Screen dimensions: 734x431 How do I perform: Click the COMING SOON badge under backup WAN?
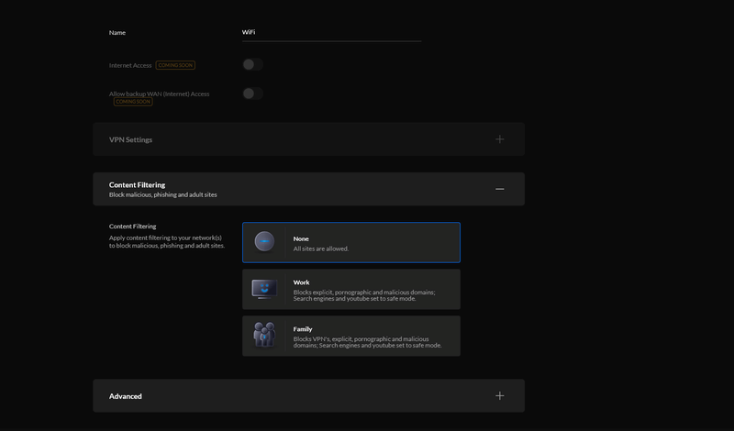[133, 102]
